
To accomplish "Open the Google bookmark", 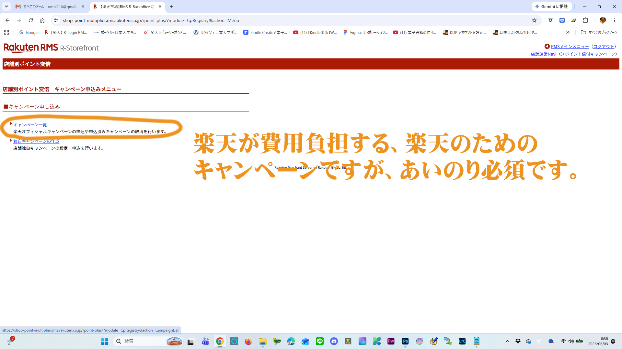I will click(29, 32).
